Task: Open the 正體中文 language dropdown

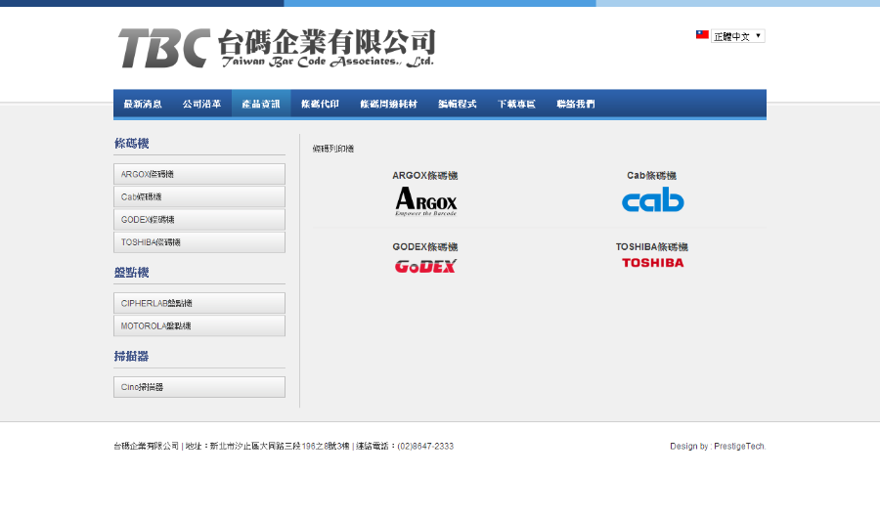Action: point(737,36)
